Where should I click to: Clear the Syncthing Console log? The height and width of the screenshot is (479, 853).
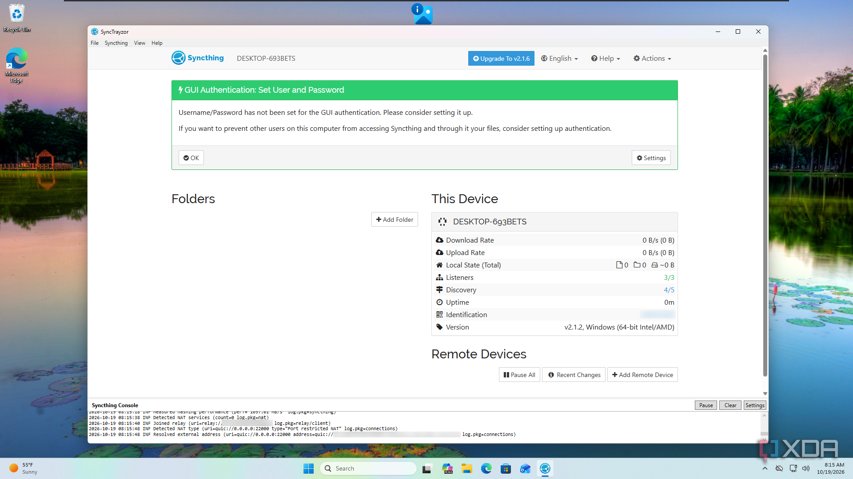point(730,405)
